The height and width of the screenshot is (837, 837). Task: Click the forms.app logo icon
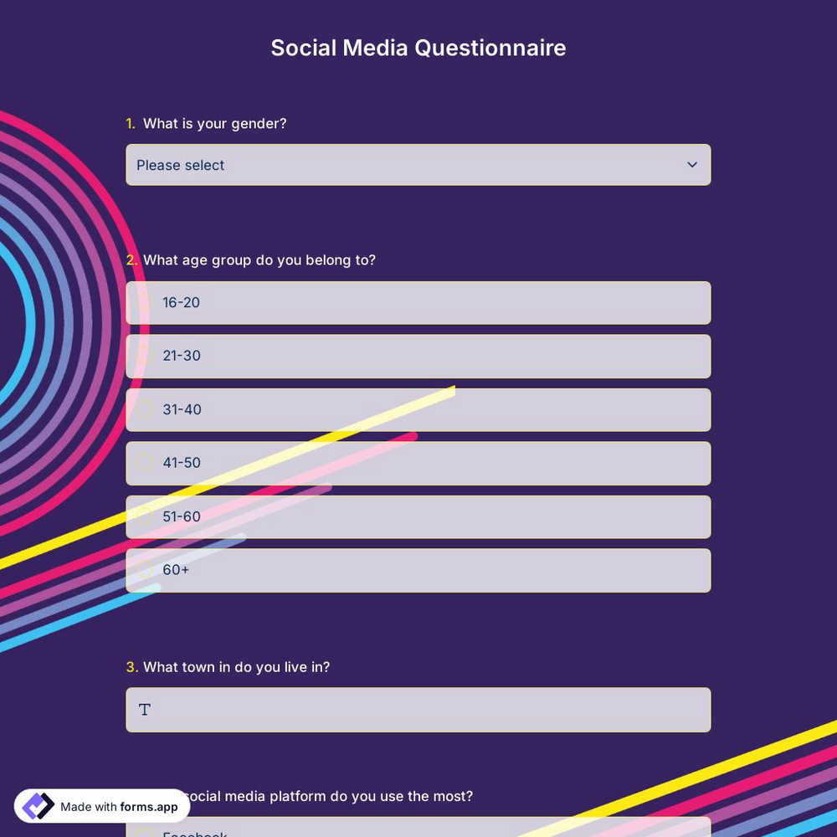(x=38, y=806)
